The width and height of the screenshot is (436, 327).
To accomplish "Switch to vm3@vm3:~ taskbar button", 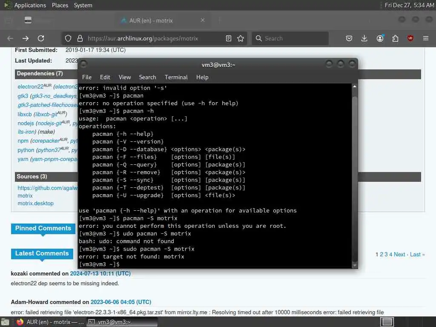I will pos(122,322).
